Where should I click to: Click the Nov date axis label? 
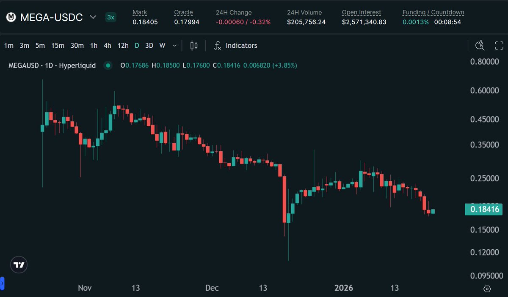point(85,288)
